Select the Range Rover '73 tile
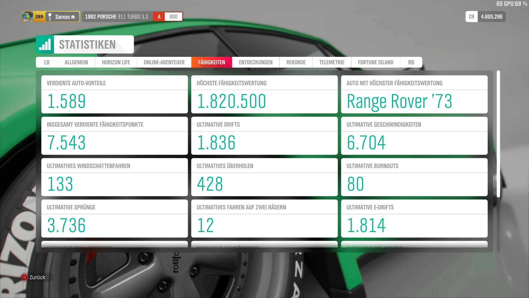The height and width of the screenshot is (298, 529). (x=414, y=94)
